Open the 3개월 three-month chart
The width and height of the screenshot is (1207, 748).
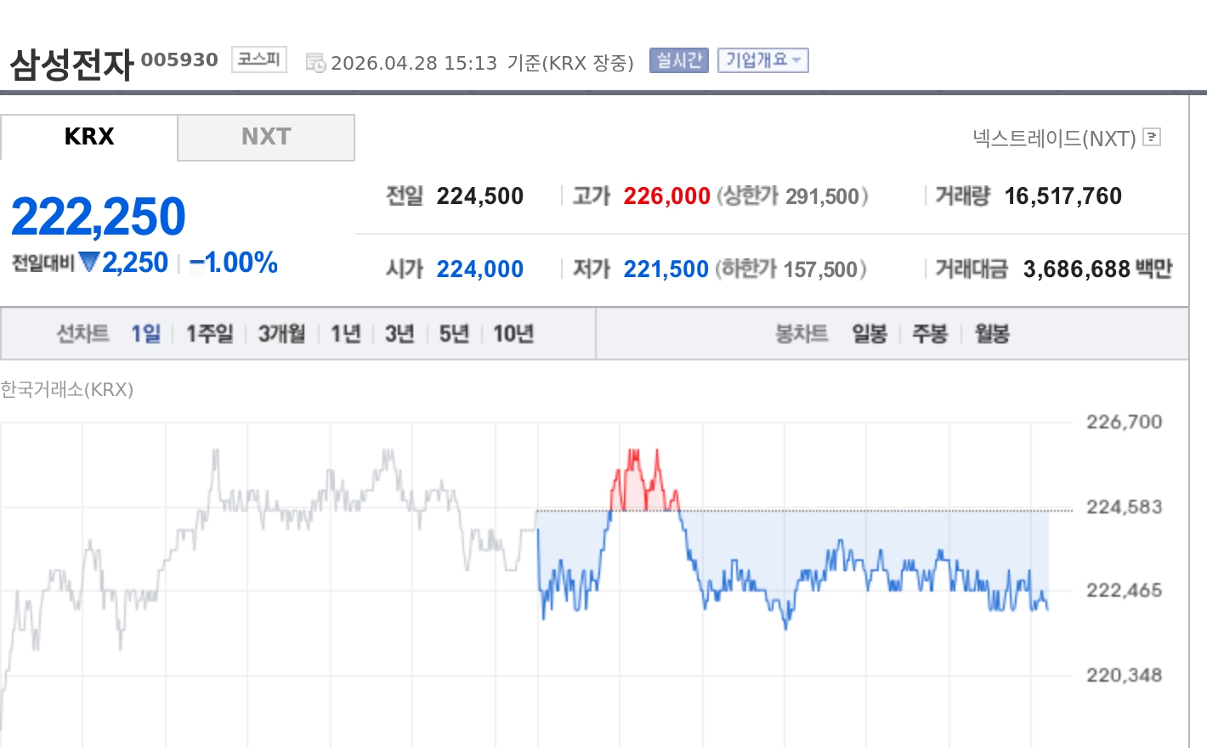(280, 333)
